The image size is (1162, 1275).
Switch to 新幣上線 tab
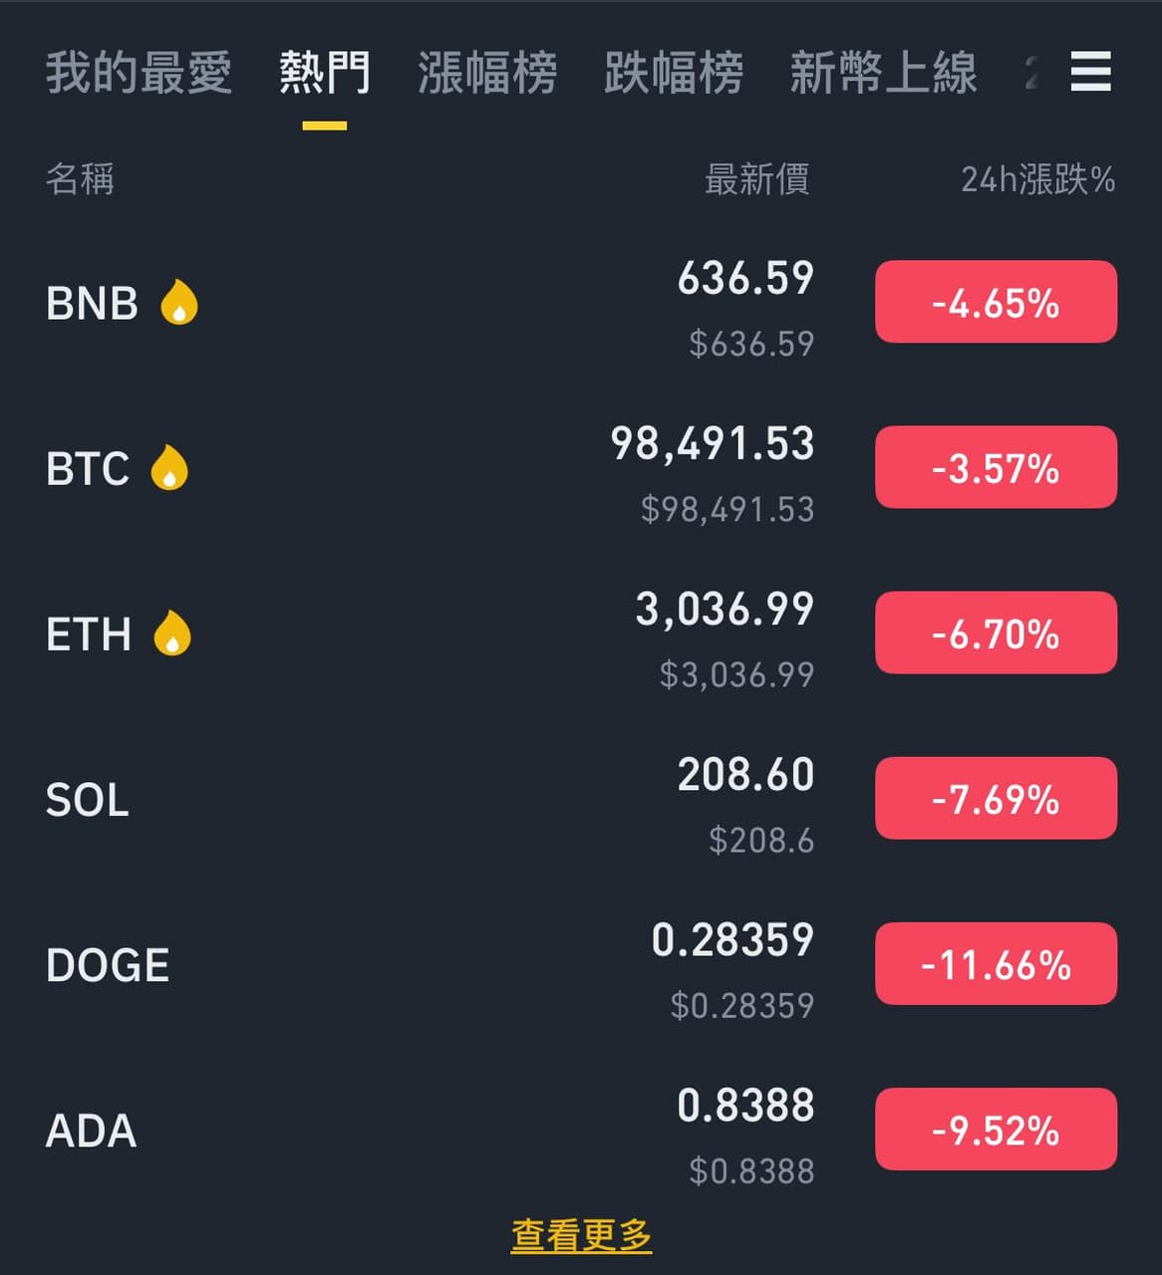[883, 73]
